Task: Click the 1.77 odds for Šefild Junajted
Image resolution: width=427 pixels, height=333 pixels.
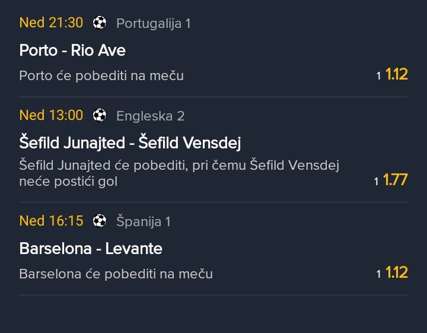Action: (x=396, y=180)
